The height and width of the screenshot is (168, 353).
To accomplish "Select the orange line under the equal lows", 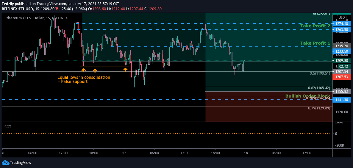I will click(104, 67).
